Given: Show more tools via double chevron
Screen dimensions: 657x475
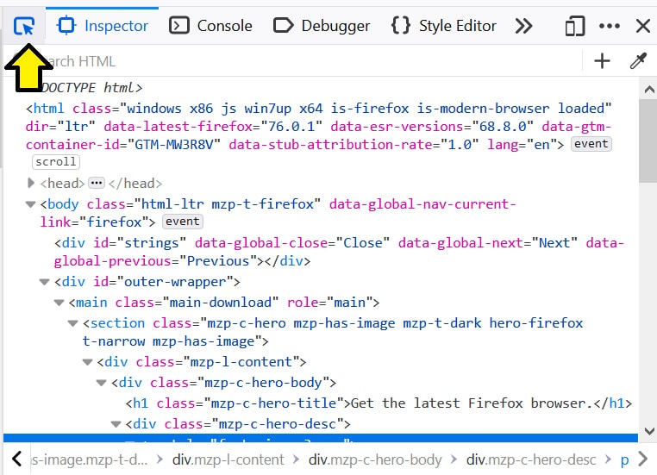Looking at the screenshot, I should (523, 26).
